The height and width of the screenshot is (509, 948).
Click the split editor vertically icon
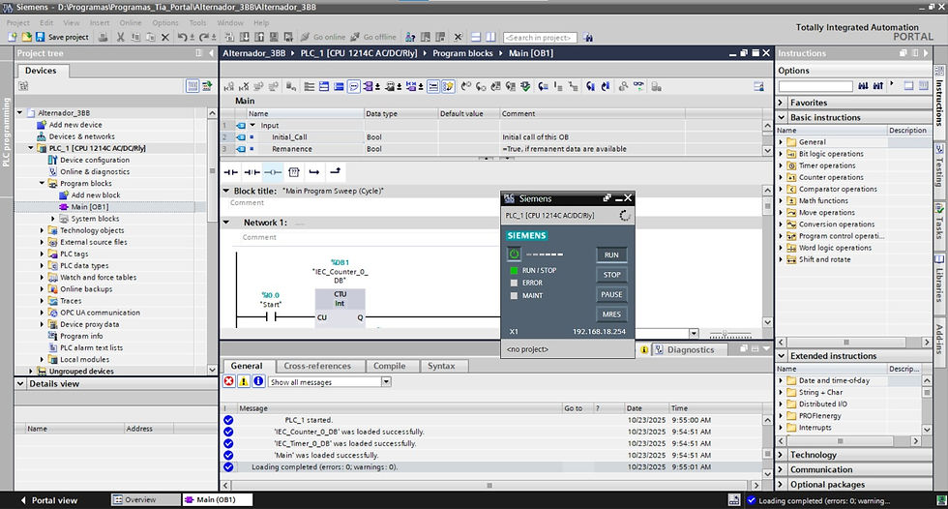490,37
